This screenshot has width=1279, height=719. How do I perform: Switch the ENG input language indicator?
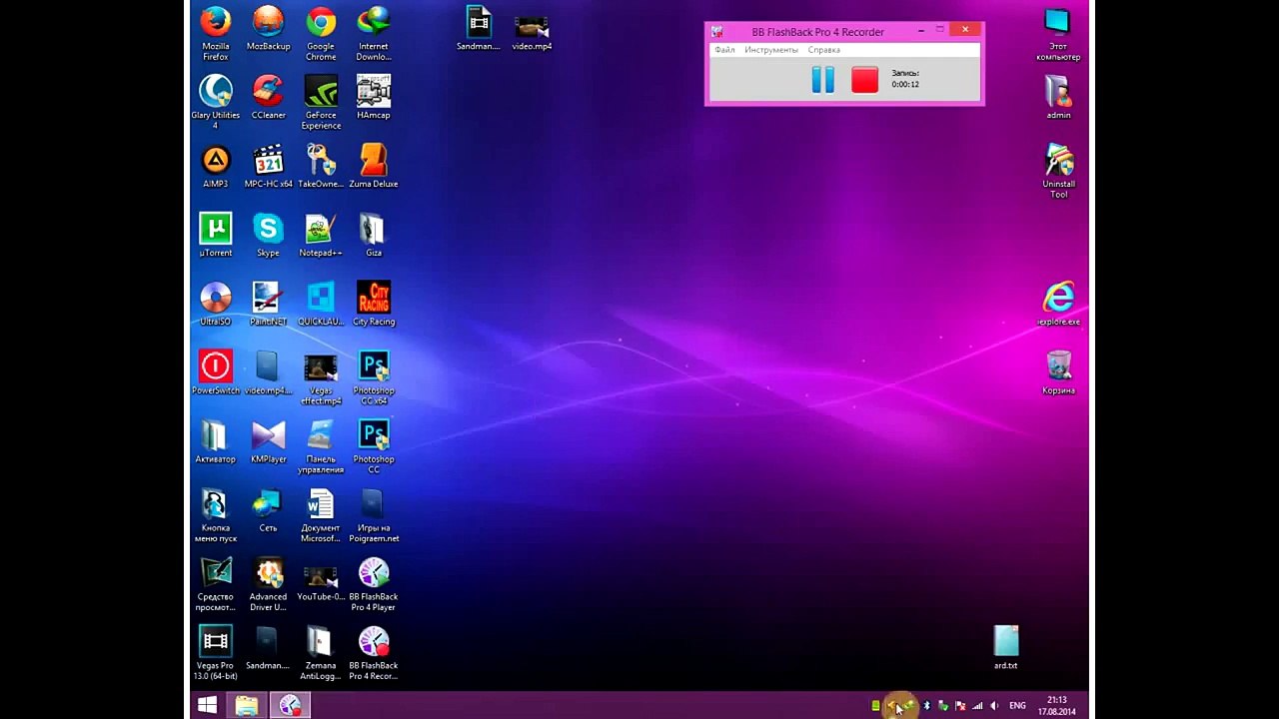(x=1017, y=706)
